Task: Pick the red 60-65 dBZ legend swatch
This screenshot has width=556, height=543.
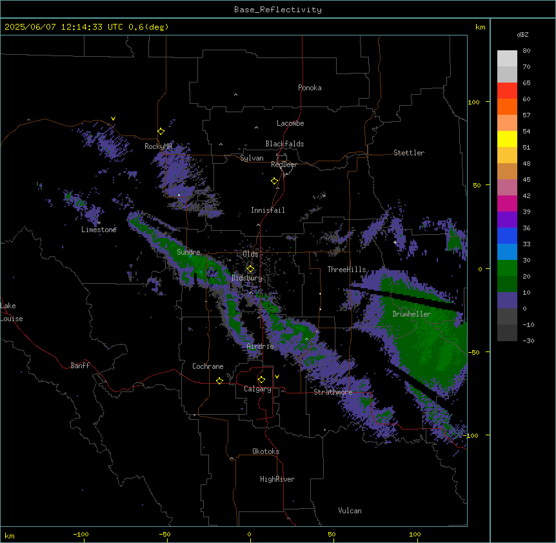Action: (507, 91)
